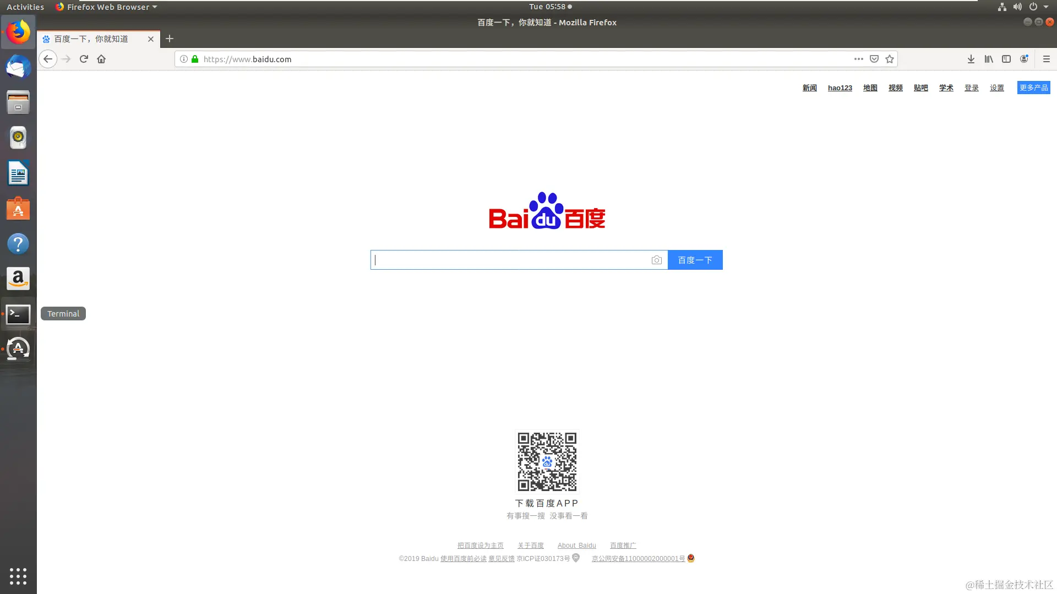Image resolution: width=1057 pixels, height=594 pixels.
Task: Click the forward navigation arrow
Action: [x=66, y=59]
